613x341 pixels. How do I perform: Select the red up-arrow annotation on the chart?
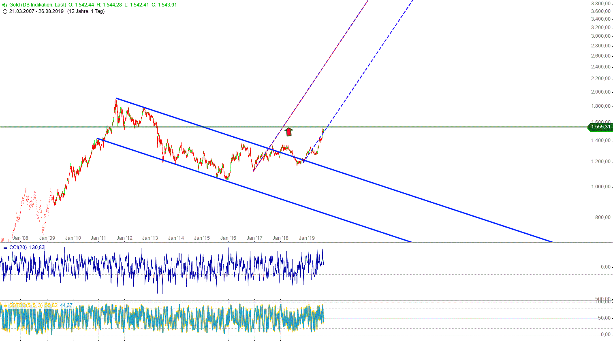coord(289,132)
